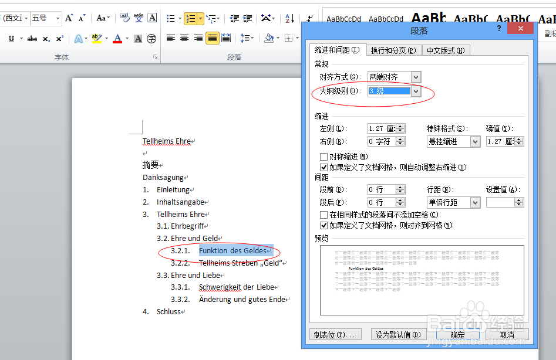Click the Subscript icon
The width and height of the screenshot is (556, 360).
click(x=46, y=38)
